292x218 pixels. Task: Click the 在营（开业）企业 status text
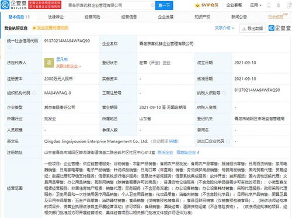[155, 63]
